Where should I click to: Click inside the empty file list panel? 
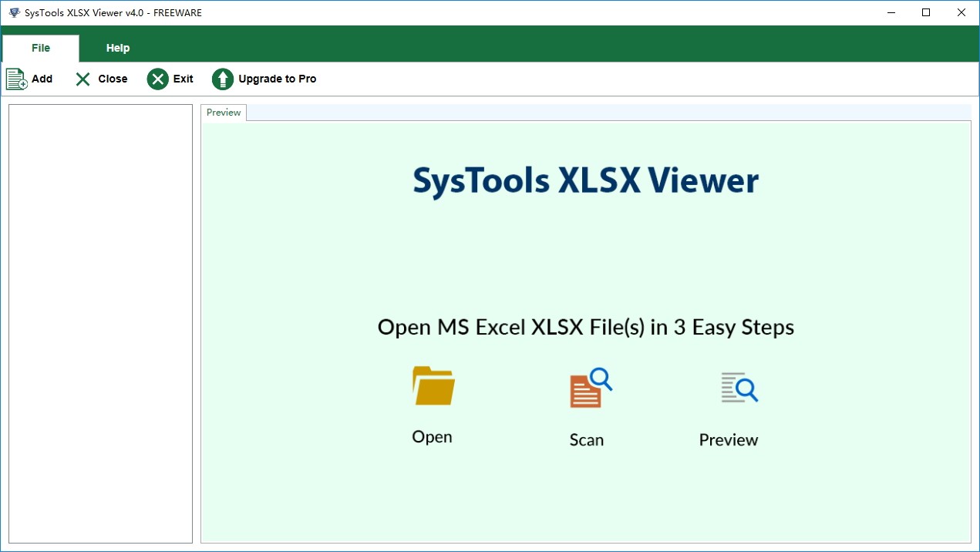coord(100,324)
